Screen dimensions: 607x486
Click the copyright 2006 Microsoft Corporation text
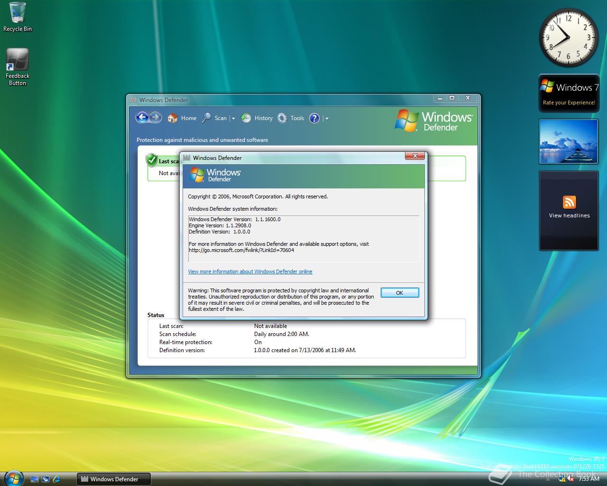click(258, 196)
